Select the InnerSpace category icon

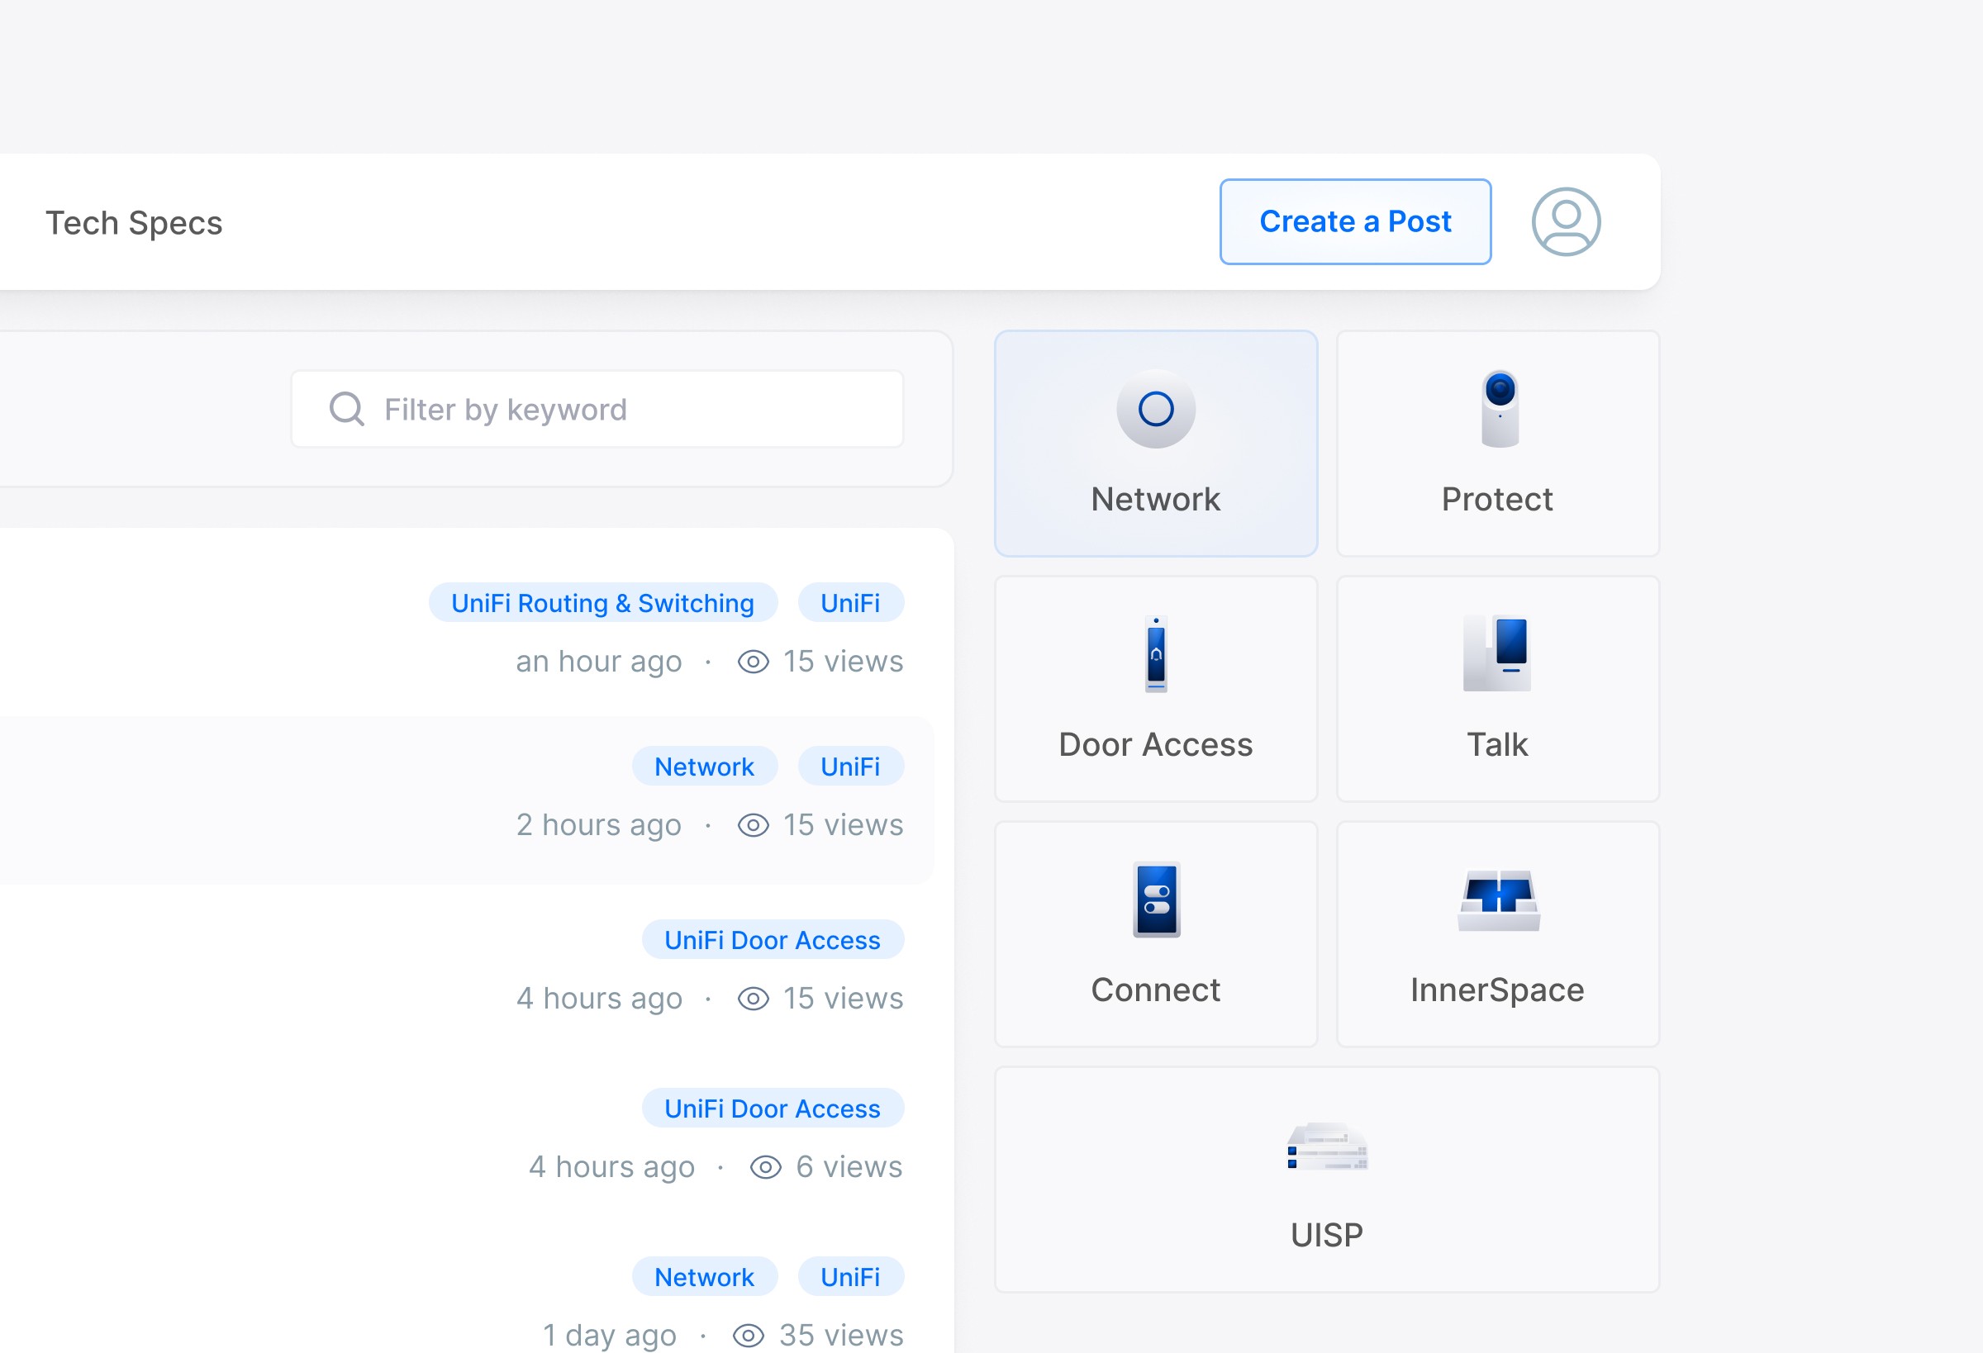click(x=1497, y=895)
